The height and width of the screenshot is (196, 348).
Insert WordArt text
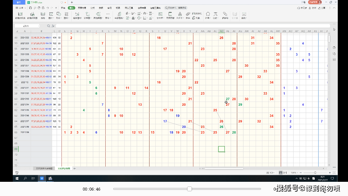point(180,15)
